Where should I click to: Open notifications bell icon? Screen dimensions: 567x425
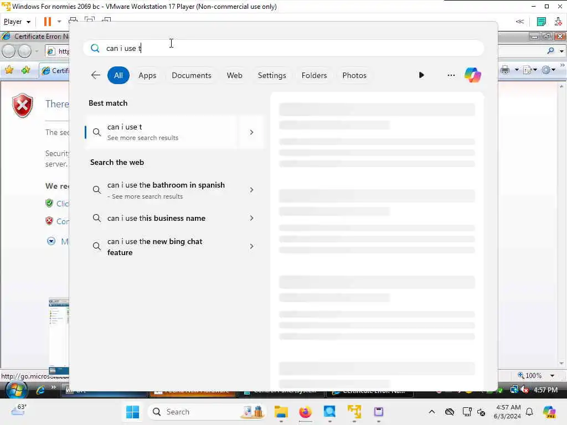tap(529, 412)
